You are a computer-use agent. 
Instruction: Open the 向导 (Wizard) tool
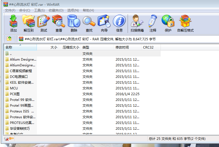(x=104, y=21)
